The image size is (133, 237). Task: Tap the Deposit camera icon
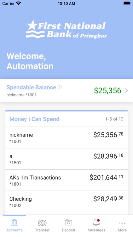(68, 222)
